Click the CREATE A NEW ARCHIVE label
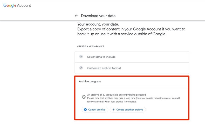This screenshot has width=205, height=125. (91, 47)
